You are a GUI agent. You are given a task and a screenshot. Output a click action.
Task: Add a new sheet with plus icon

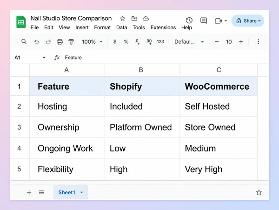[x=29, y=192]
